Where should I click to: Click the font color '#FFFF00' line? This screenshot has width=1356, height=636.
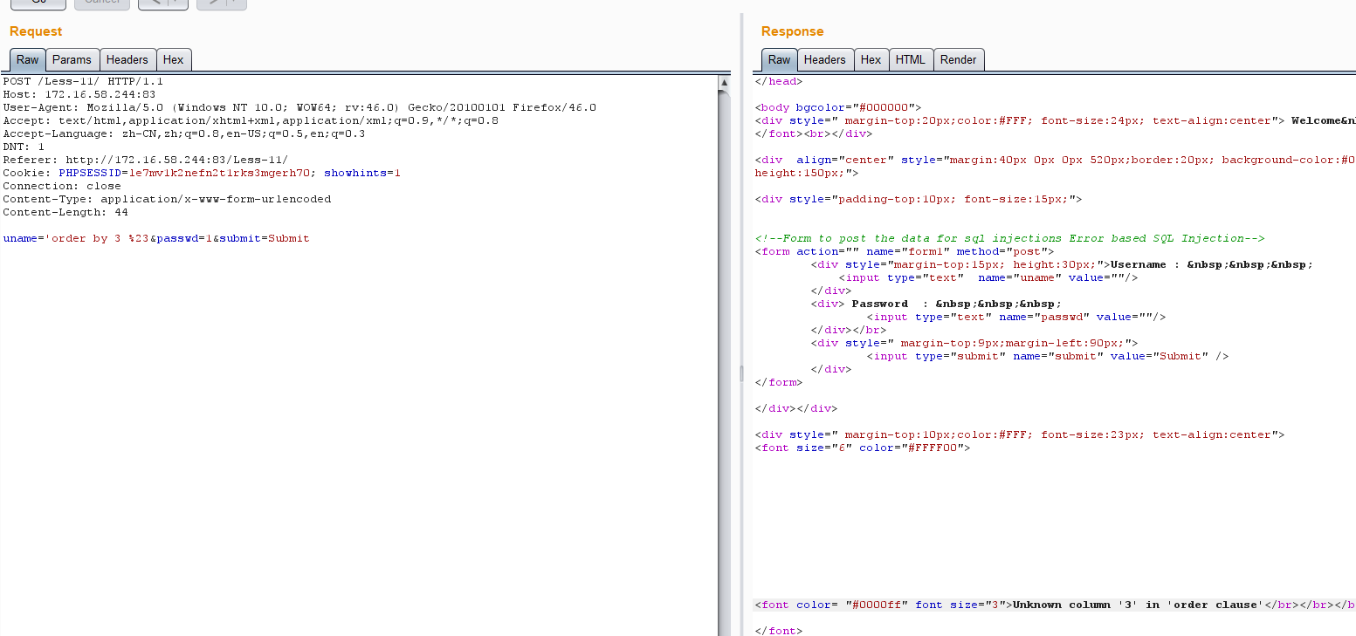click(x=863, y=448)
